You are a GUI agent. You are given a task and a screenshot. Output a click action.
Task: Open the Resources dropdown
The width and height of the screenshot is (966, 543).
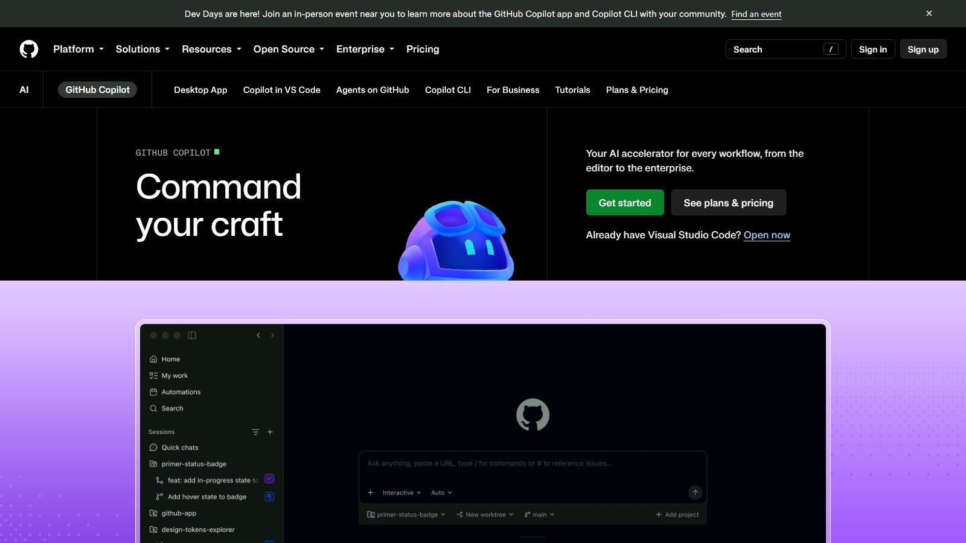[211, 49]
